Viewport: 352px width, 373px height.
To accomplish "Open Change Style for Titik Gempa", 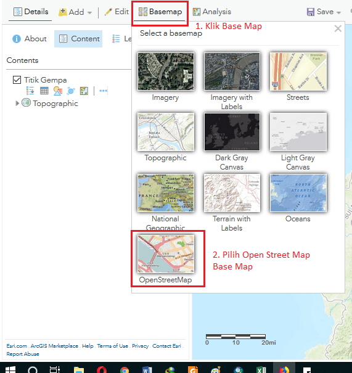I will click(x=58, y=91).
